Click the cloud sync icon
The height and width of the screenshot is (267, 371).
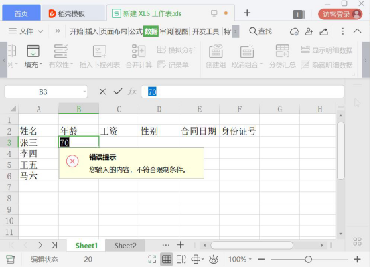click(x=294, y=31)
